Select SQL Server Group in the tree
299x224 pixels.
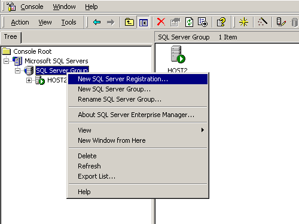[x=62, y=70]
